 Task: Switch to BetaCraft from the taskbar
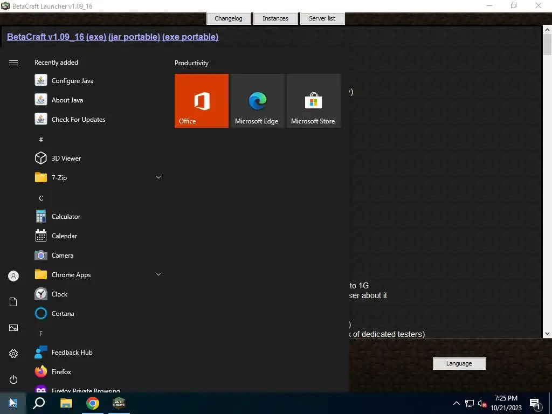119,403
